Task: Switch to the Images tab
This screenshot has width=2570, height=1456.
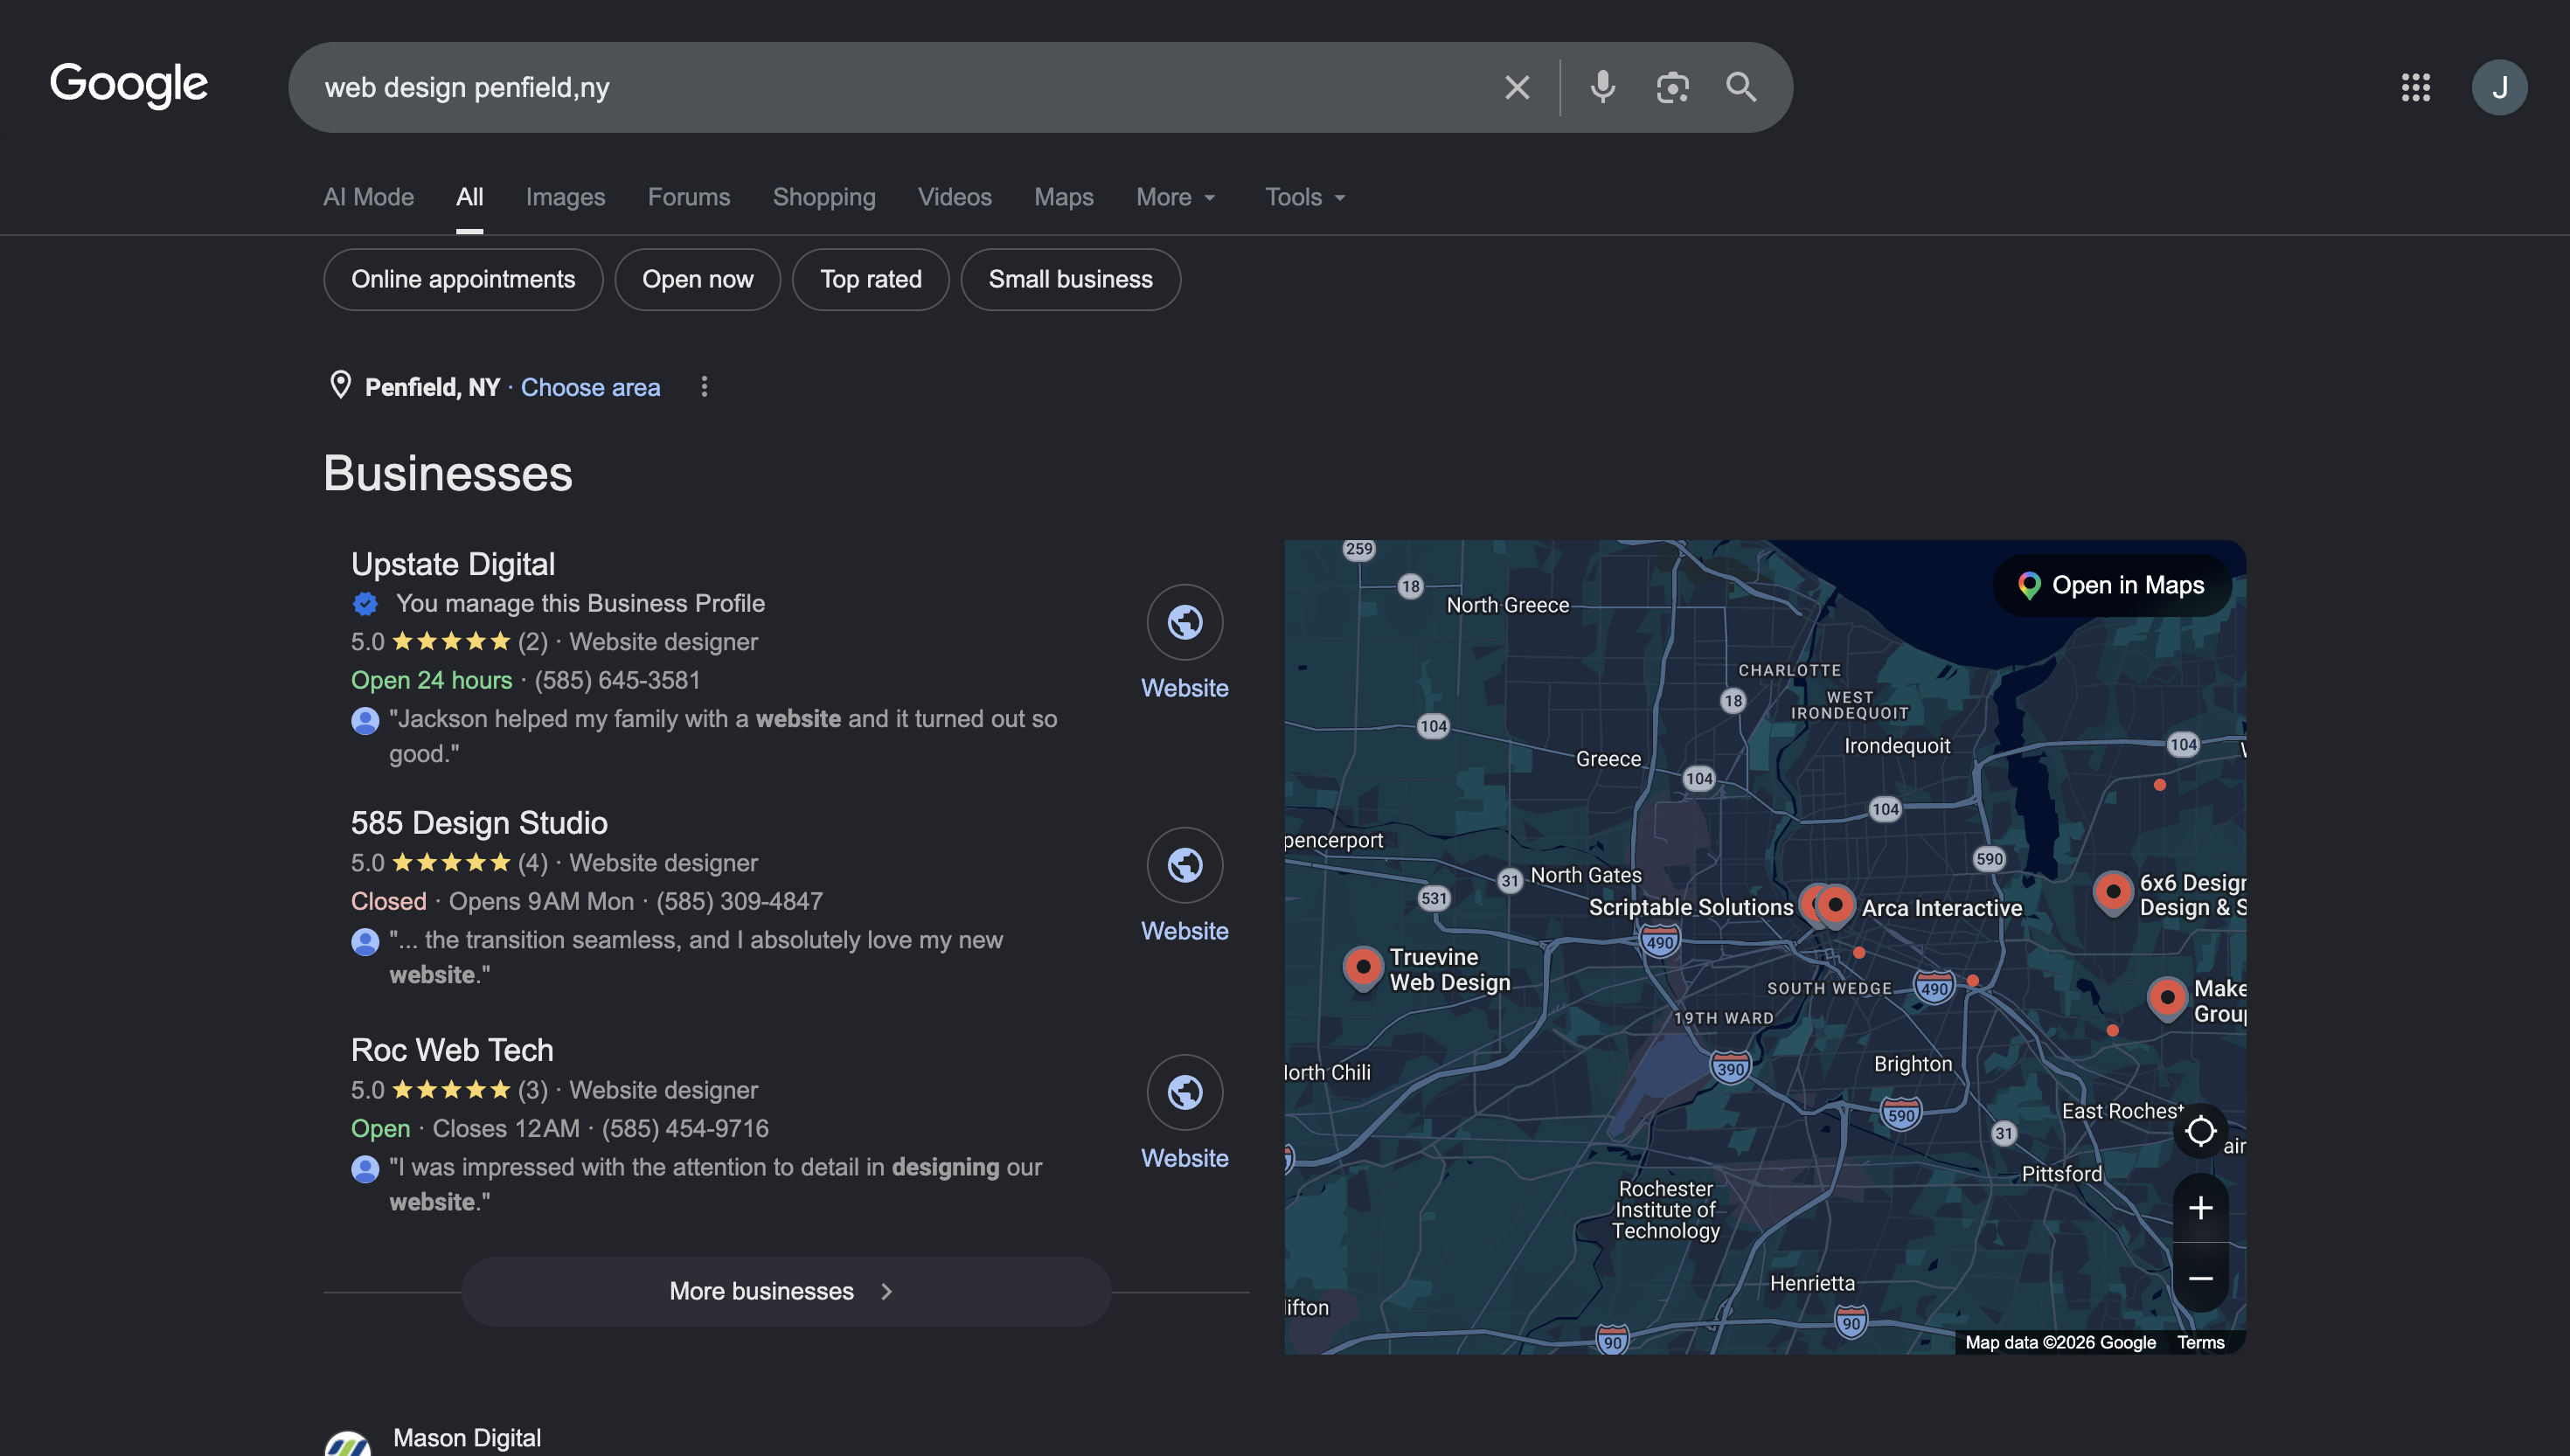Action: pyautogui.click(x=565, y=197)
